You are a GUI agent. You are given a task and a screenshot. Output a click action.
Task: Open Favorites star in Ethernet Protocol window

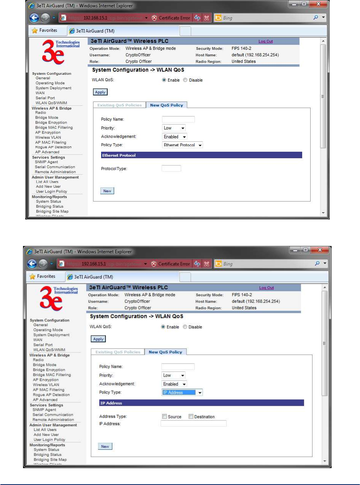34,30
